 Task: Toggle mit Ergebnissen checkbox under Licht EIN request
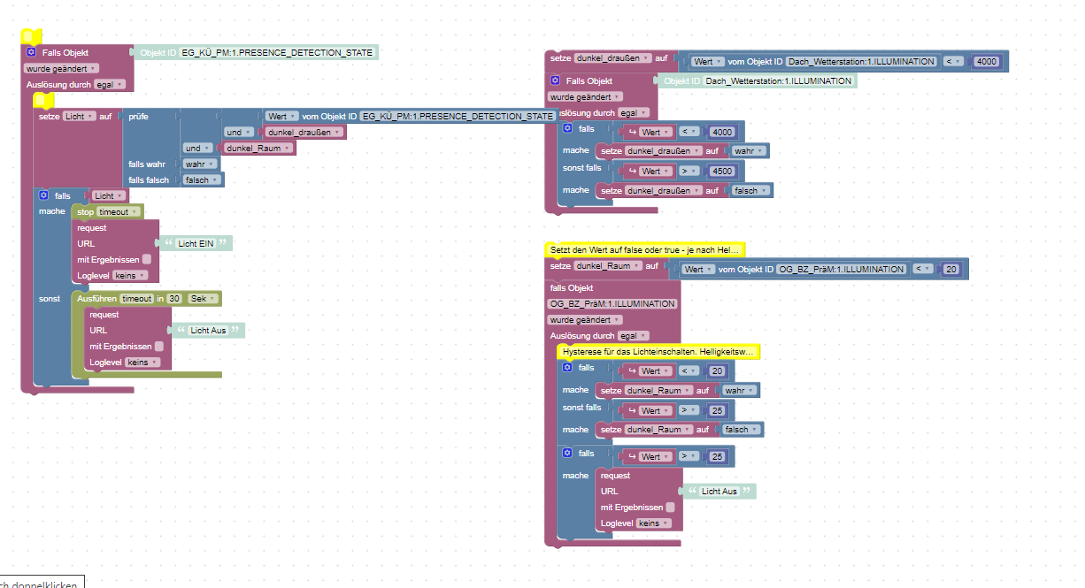[147, 260]
